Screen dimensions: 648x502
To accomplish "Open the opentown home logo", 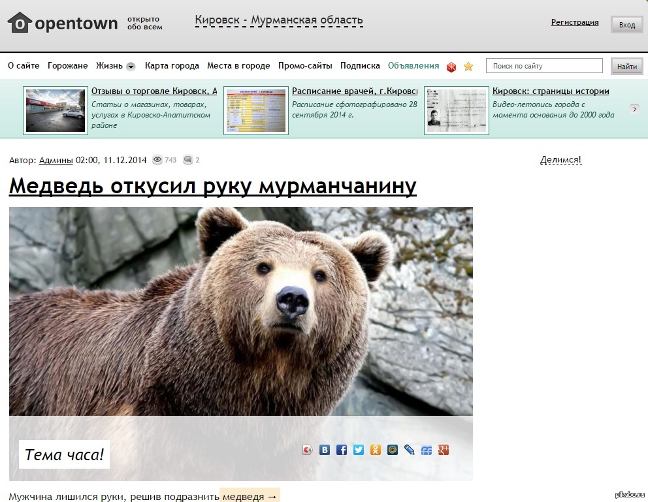I will tap(63, 23).
